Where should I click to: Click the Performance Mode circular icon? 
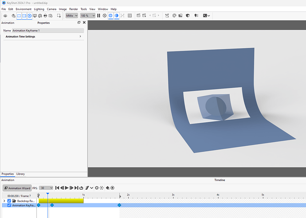(x=105, y=16)
